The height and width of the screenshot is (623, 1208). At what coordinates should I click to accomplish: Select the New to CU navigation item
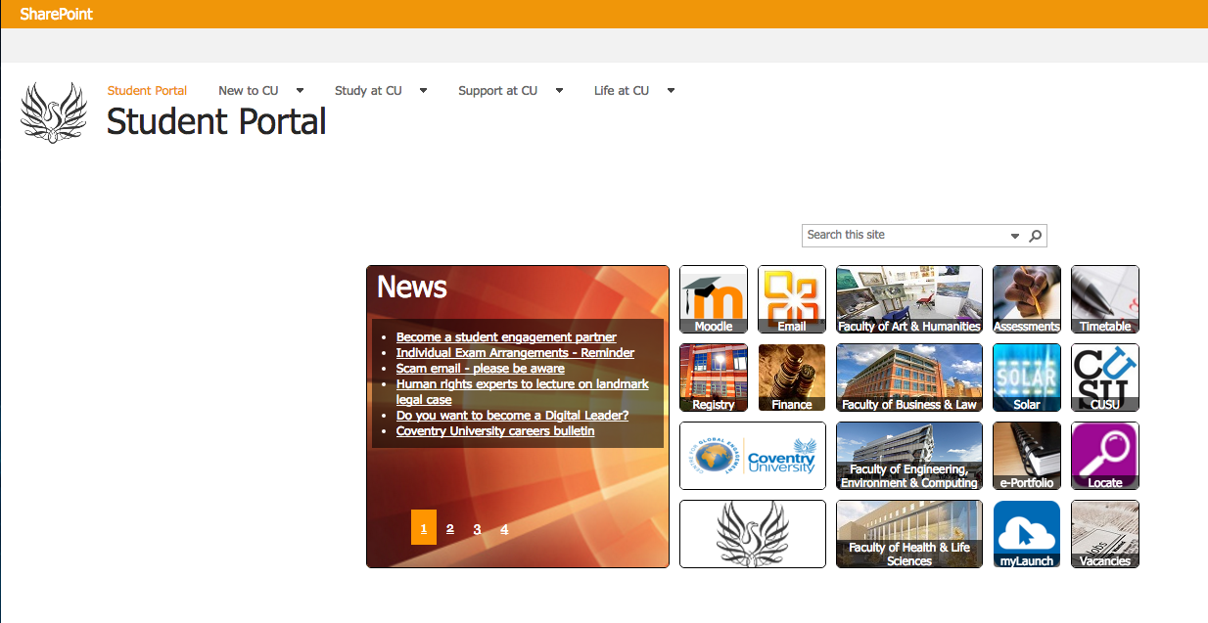tap(248, 91)
